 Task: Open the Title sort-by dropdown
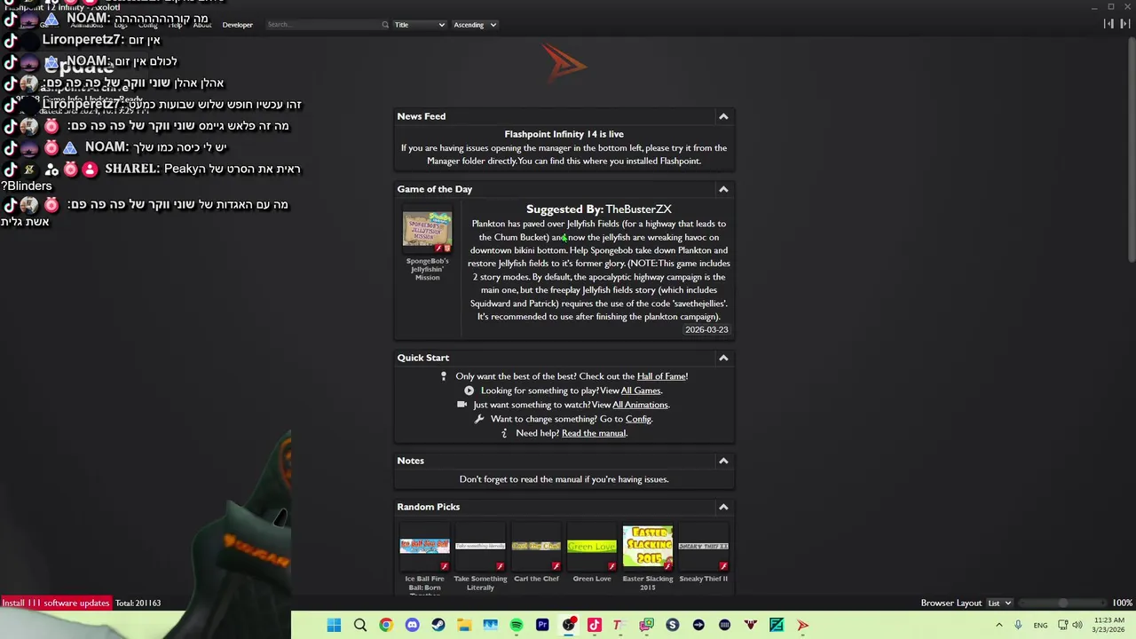pos(419,25)
